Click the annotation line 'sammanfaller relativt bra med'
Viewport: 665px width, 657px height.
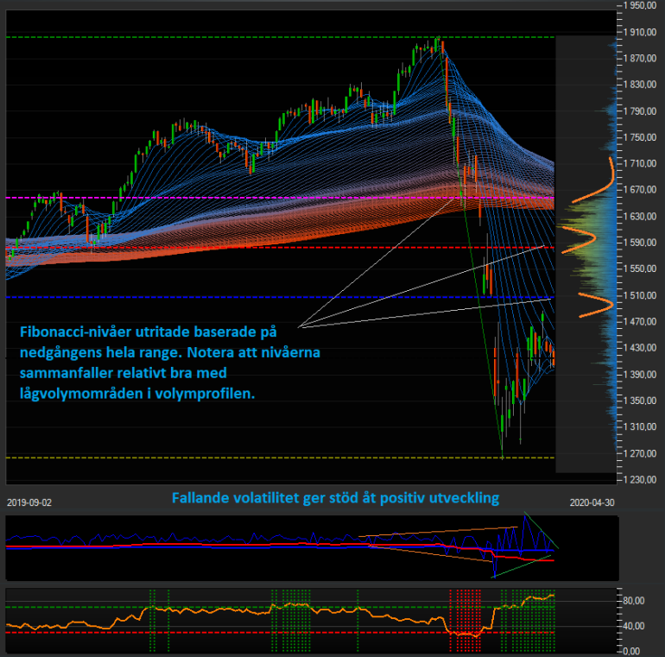123,373
